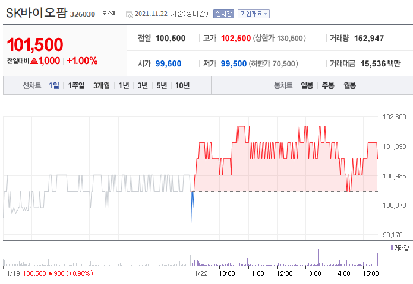
Task: Click the 시가 value 99,600
Action: point(168,63)
